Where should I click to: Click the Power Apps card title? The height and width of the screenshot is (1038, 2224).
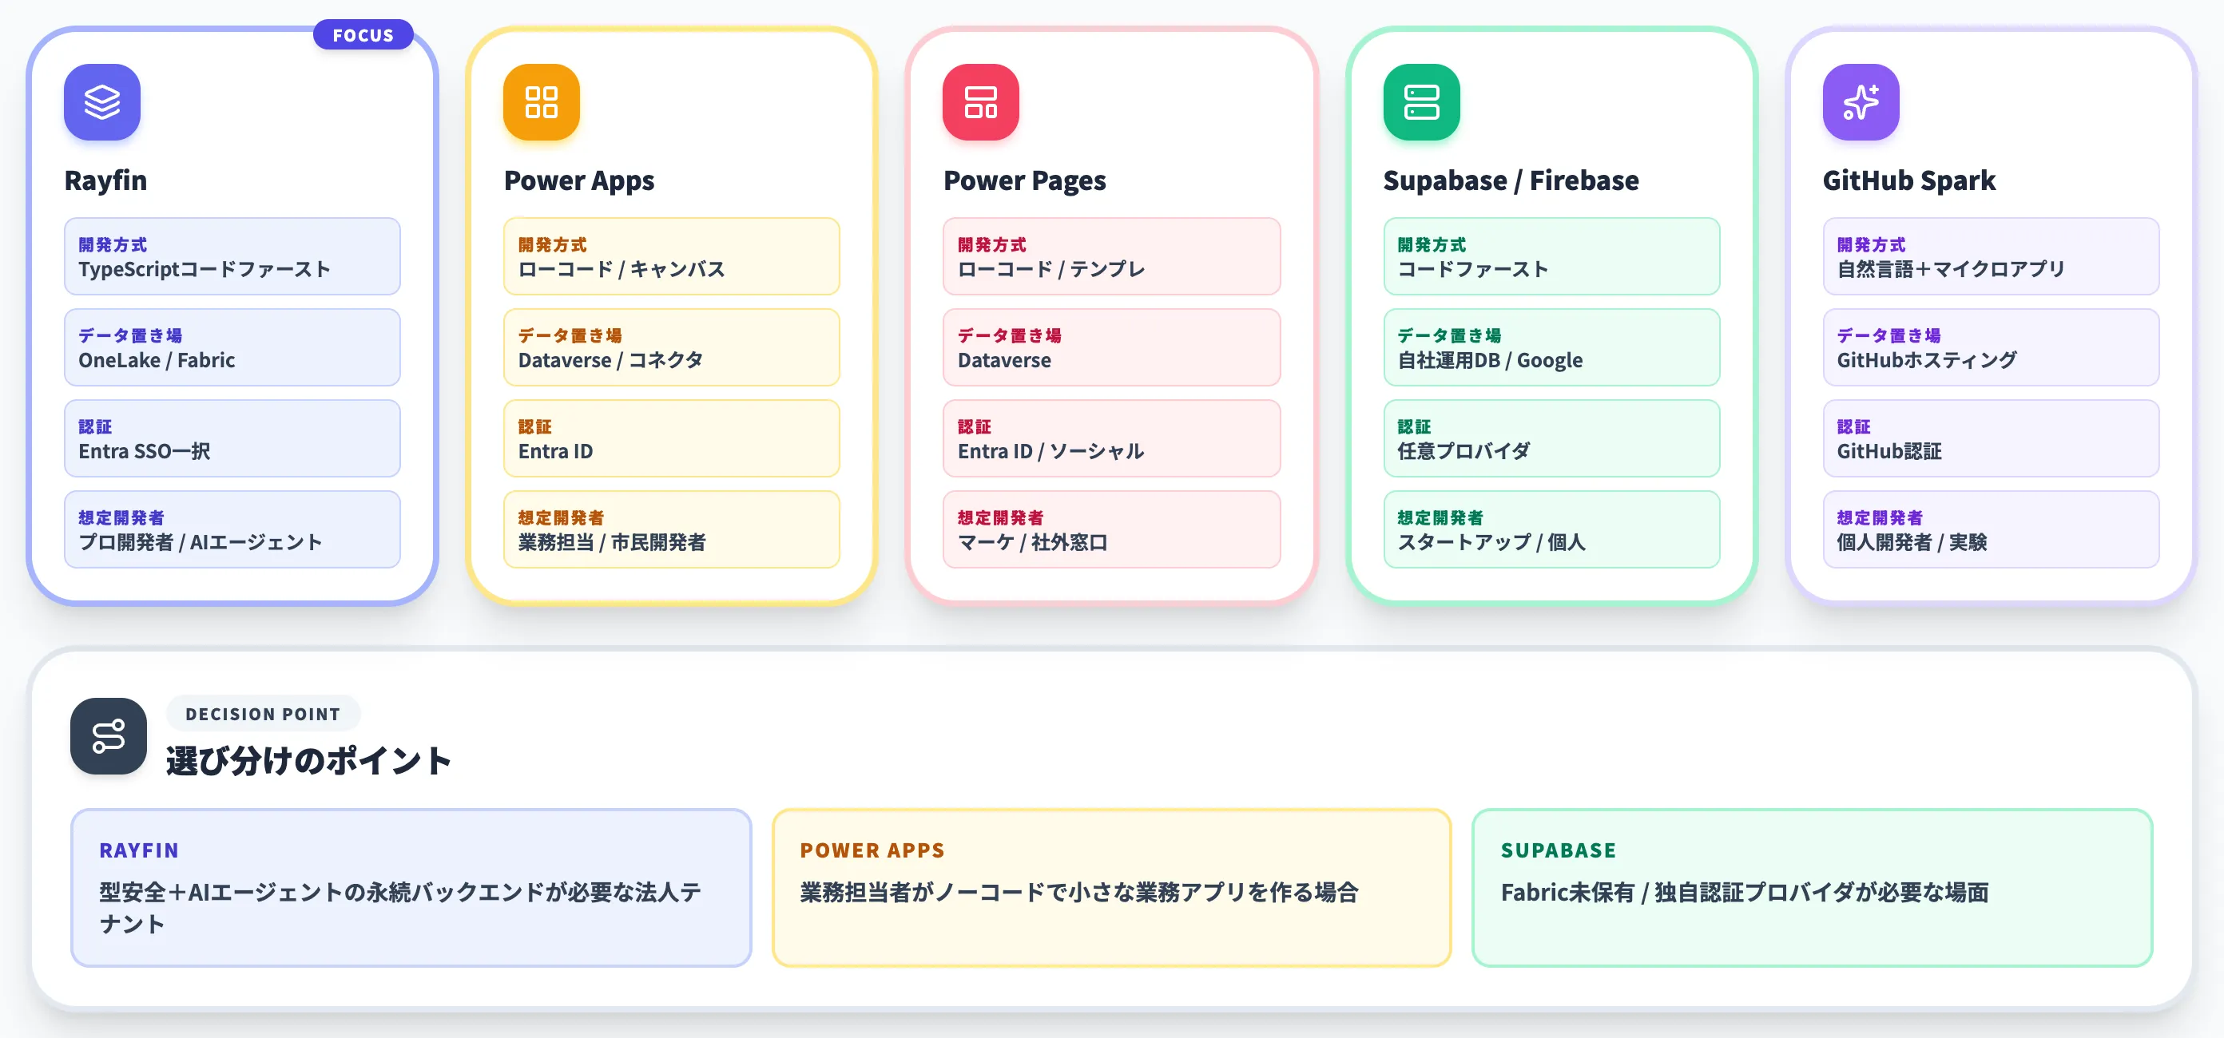579,180
